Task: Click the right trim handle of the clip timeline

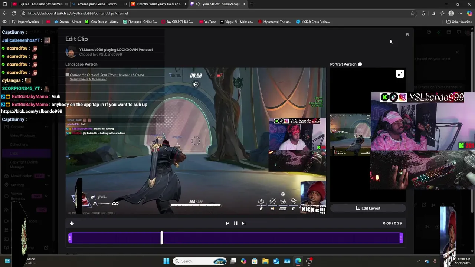Action: click(401, 238)
